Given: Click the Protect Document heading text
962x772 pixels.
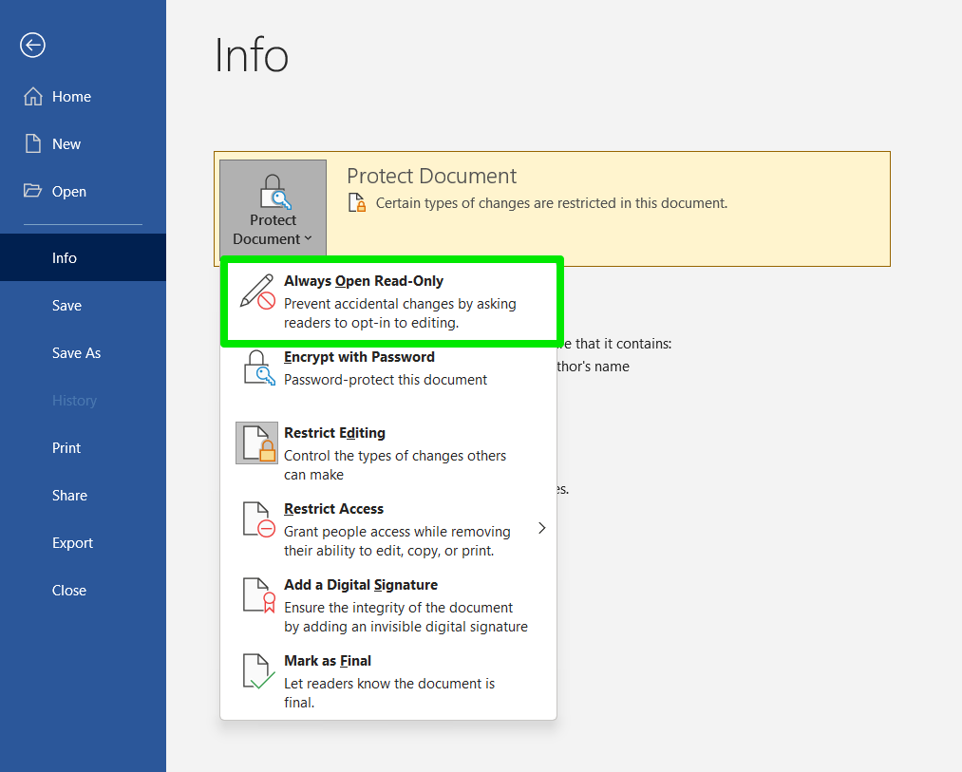Looking at the screenshot, I should click(x=432, y=176).
